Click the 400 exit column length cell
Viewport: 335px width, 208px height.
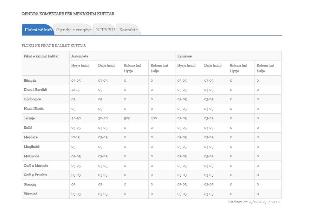(x=154, y=118)
